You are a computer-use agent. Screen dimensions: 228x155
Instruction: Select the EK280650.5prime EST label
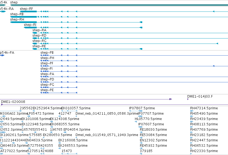(x=57, y=135)
